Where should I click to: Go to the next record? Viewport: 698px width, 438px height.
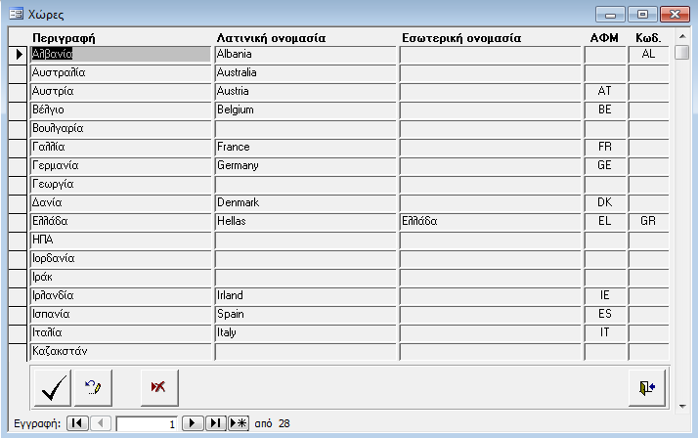tap(194, 423)
